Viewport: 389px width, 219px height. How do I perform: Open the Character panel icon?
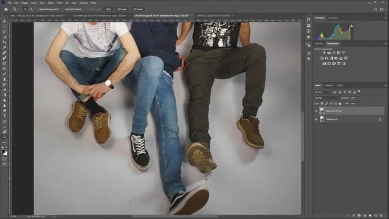(x=309, y=53)
